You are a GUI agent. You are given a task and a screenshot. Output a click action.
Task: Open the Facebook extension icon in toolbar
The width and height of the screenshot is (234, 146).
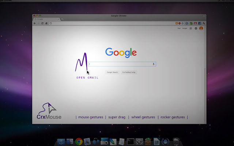(200, 23)
